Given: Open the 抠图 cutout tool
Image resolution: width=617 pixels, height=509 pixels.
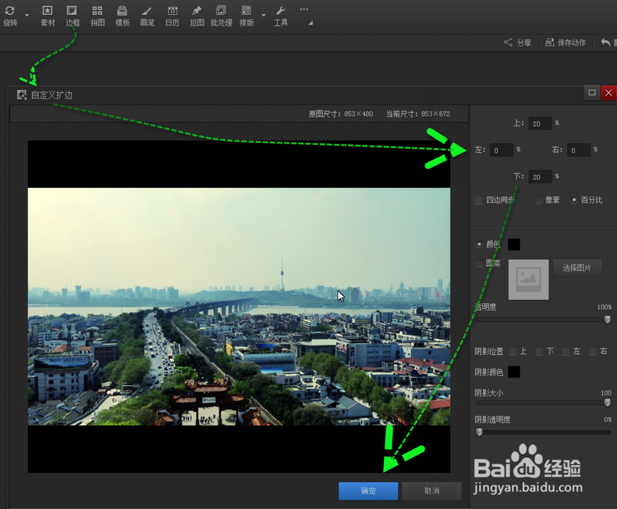Looking at the screenshot, I should click(x=197, y=16).
